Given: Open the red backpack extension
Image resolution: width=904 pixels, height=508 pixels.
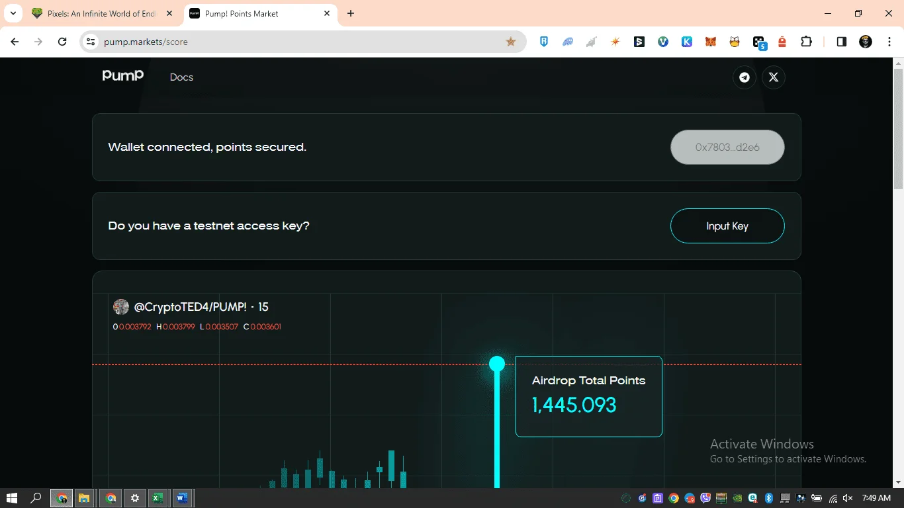Looking at the screenshot, I should (782, 42).
